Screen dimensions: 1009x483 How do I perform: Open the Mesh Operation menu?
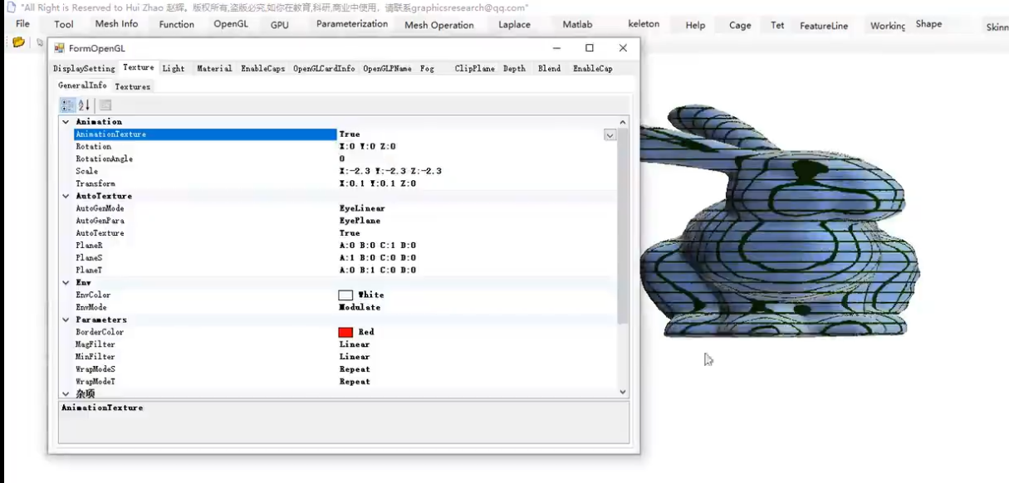[439, 25]
